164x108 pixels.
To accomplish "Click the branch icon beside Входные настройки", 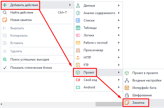I will click(x=127, y=80).
